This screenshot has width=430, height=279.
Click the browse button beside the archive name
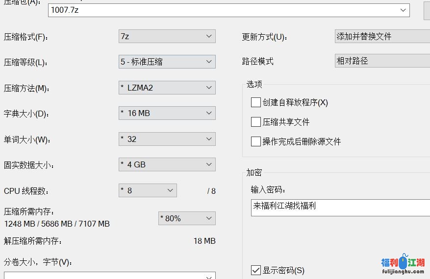pos(427,10)
